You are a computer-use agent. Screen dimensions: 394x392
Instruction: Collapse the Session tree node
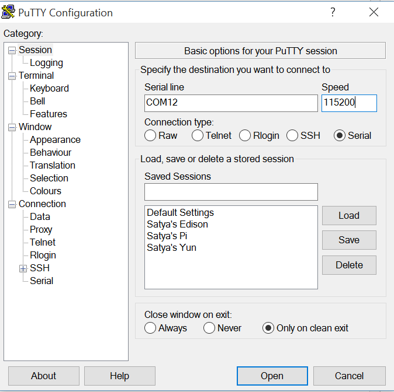pyautogui.click(x=12, y=50)
